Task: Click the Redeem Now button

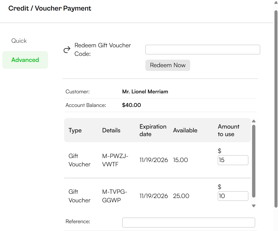Action: pos(168,65)
